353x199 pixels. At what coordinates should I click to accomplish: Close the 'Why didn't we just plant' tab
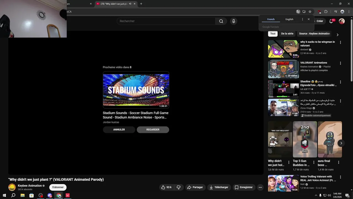pos(135,4)
